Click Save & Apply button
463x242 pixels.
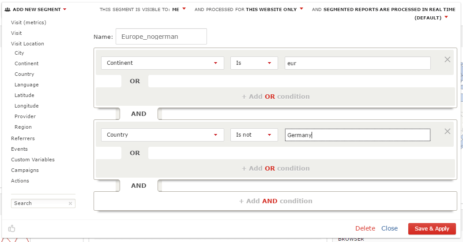432,229
